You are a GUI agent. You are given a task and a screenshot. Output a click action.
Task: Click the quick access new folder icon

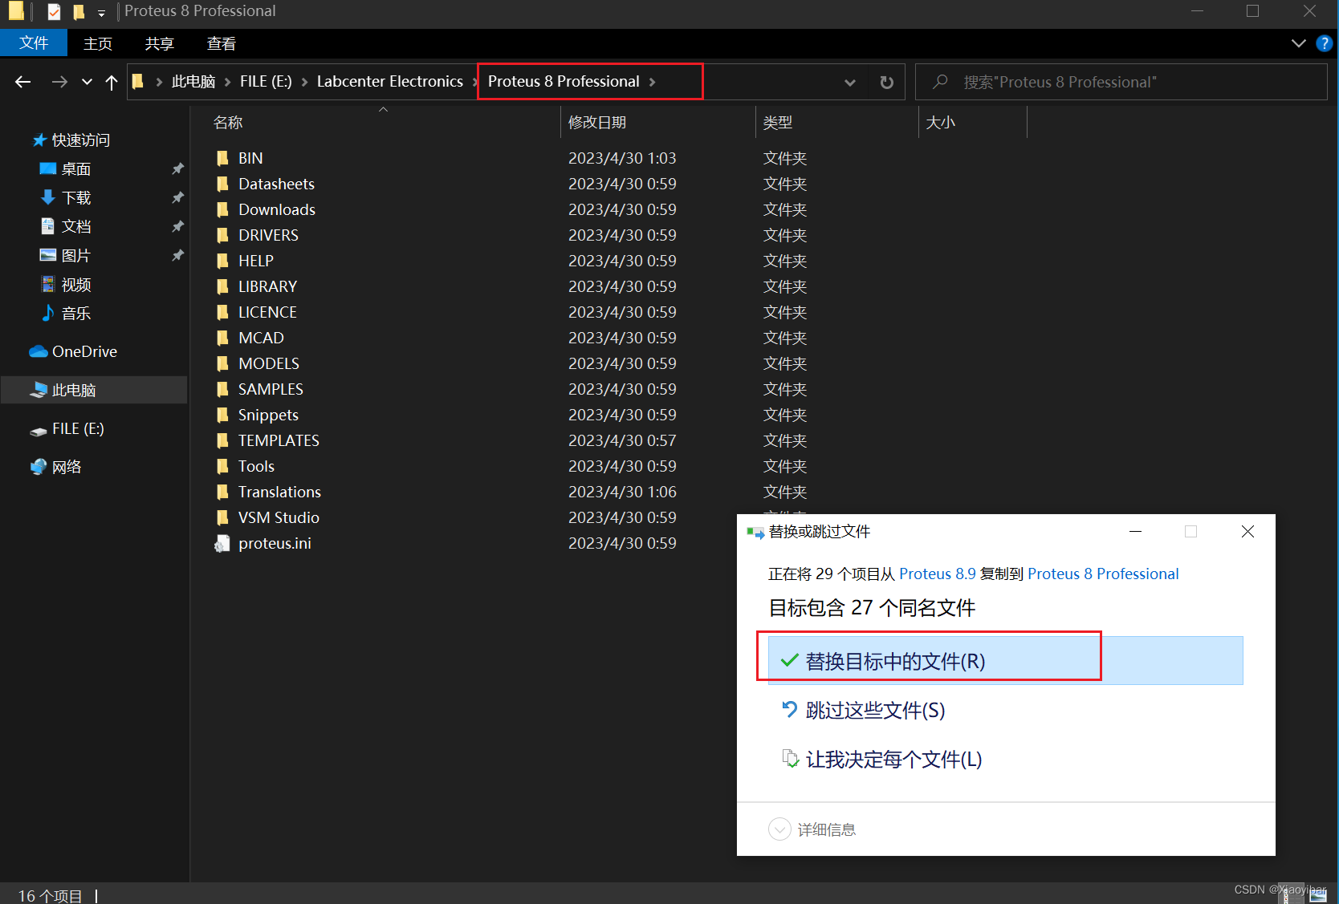79,11
